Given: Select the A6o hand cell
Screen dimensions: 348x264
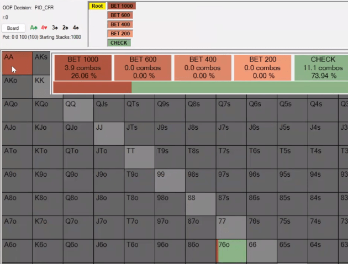Looking at the screenshot, I should pyautogui.click(x=17, y=251).
